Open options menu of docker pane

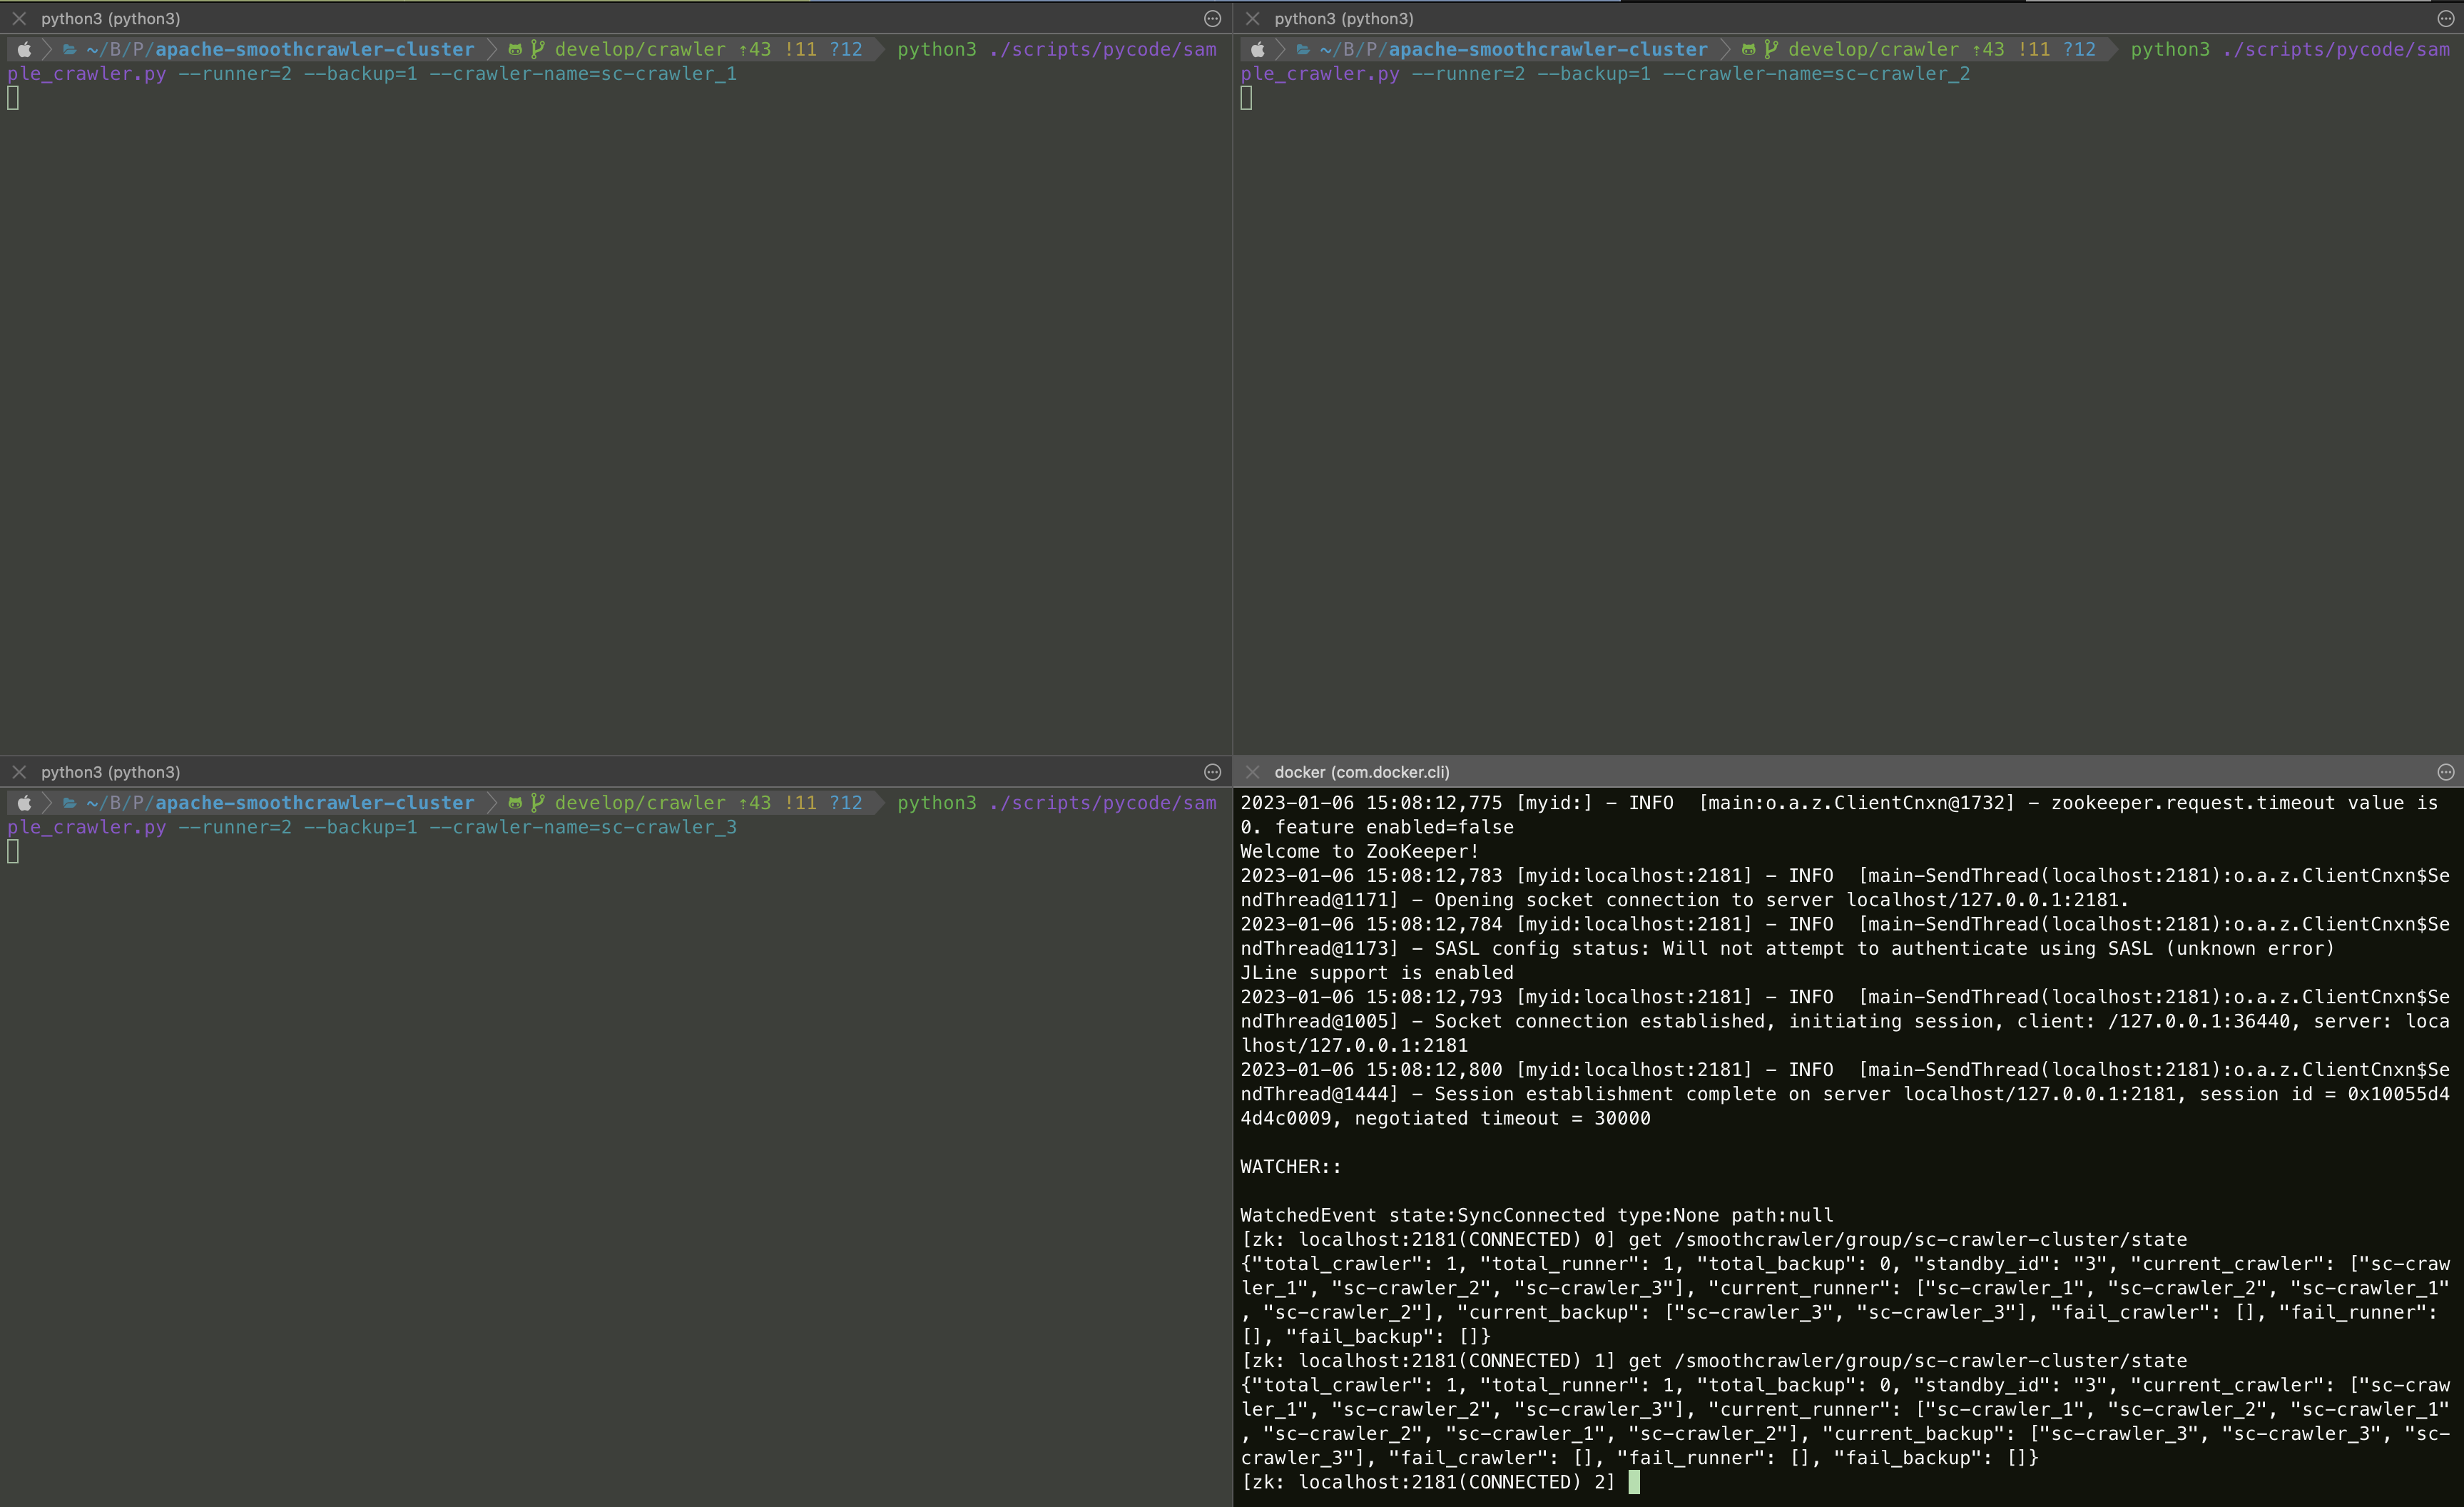tap(2445, 772)
